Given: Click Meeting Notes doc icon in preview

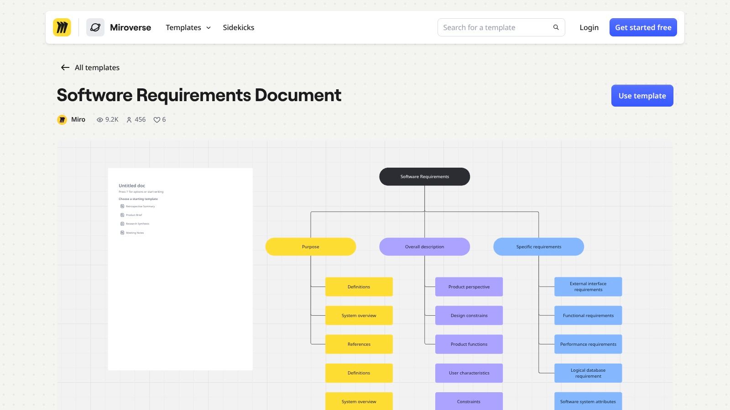Looking at the screenshot, I should coord(122,233).
